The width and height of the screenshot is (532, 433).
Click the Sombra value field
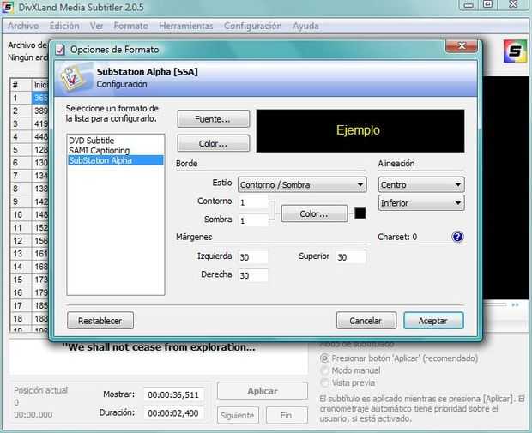point(253,220)
